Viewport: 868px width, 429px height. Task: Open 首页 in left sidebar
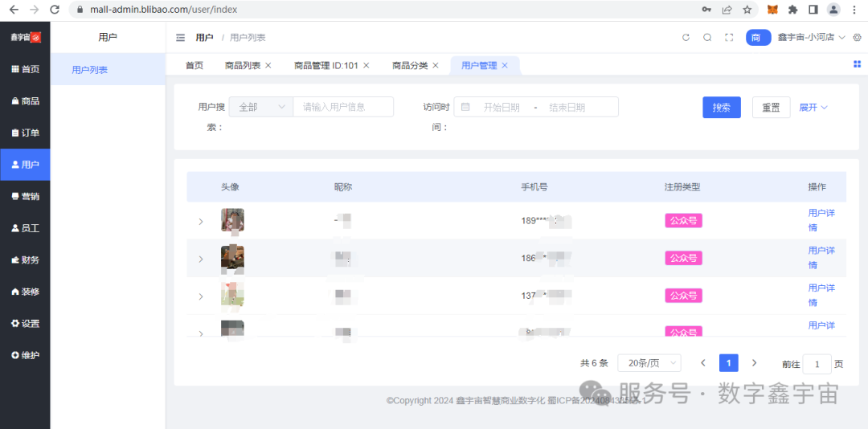(25, 69)
